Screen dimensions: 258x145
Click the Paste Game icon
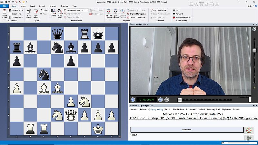pos(4,13)
